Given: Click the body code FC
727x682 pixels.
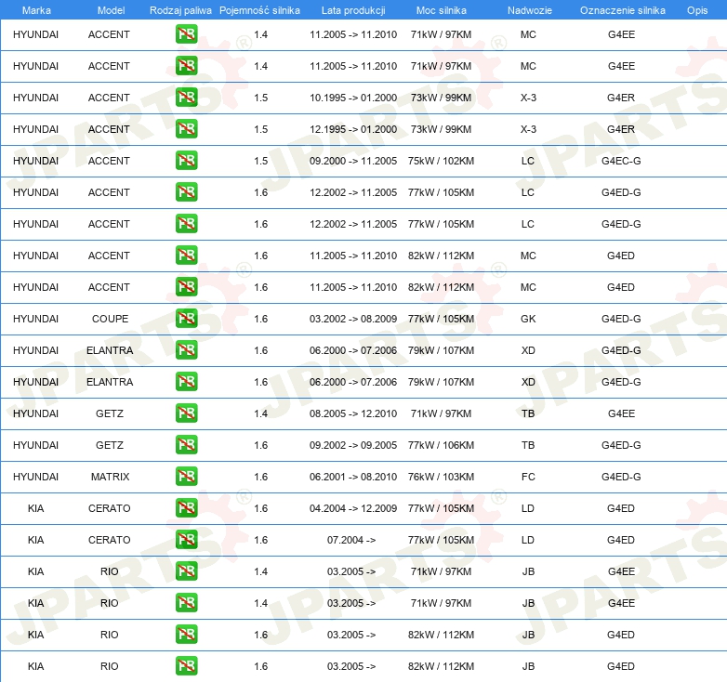Looking at the screenshot, I should (528, 477).
